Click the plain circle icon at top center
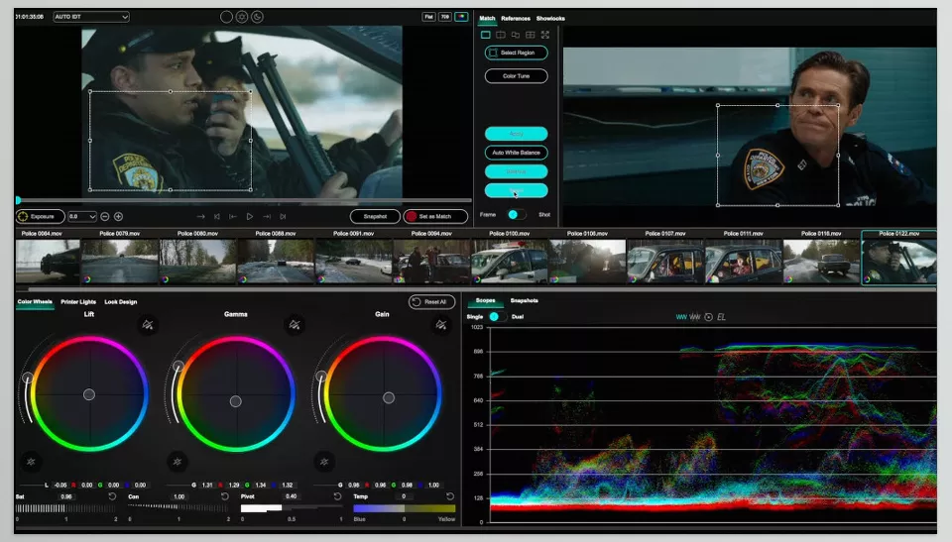Viewport: 952px width, 542px height. coord(226,17)
